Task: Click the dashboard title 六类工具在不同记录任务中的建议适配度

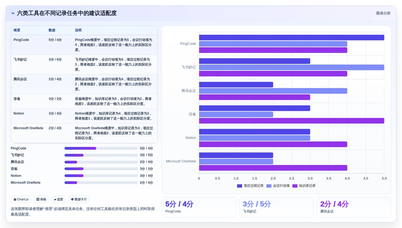Action: pos(67,13)
